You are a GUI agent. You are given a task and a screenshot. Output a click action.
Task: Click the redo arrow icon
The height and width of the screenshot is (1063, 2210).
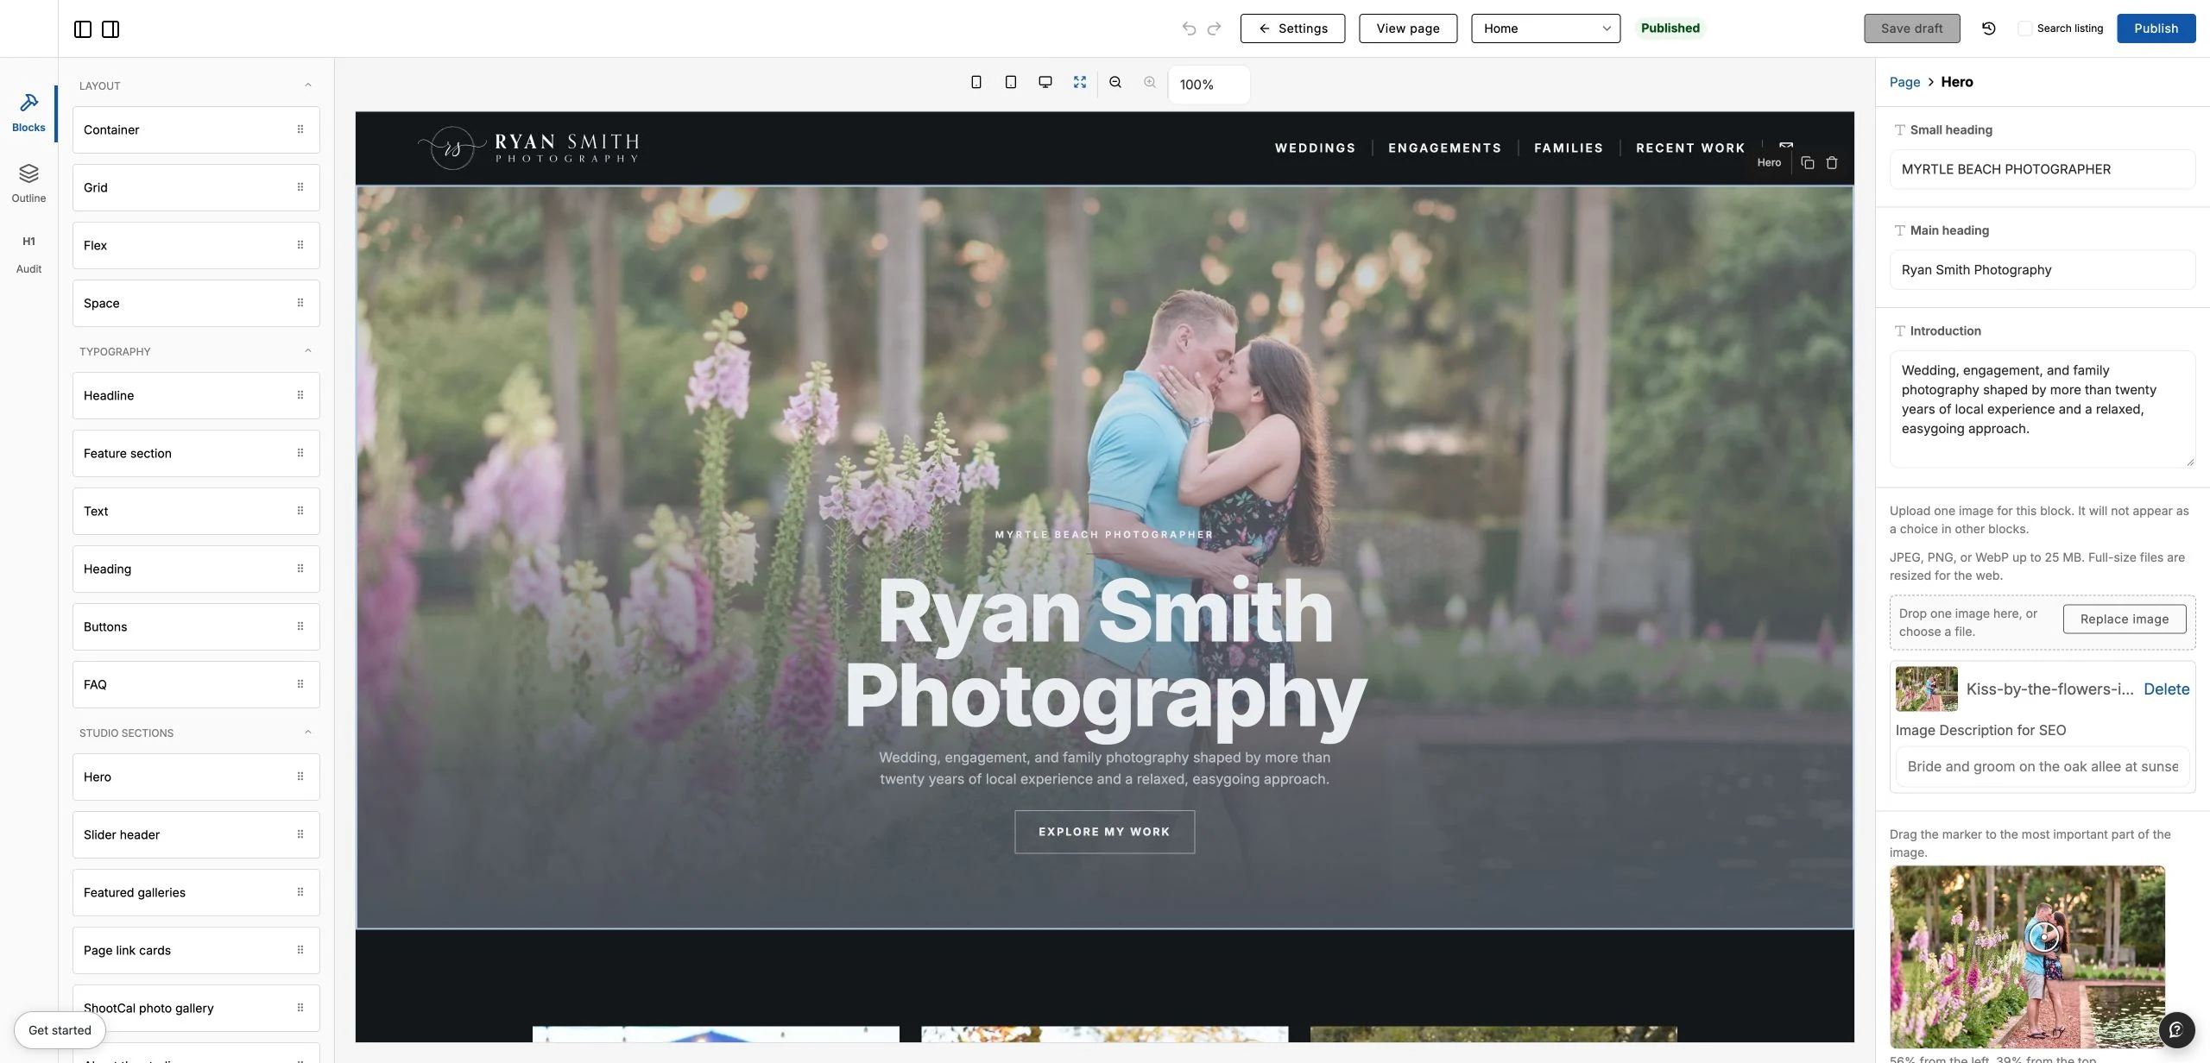pos(1214,28)
